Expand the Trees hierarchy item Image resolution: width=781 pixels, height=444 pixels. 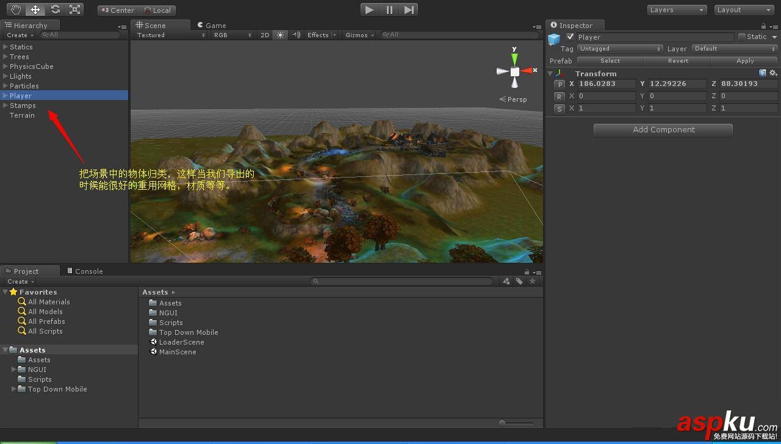pos(5,57)
